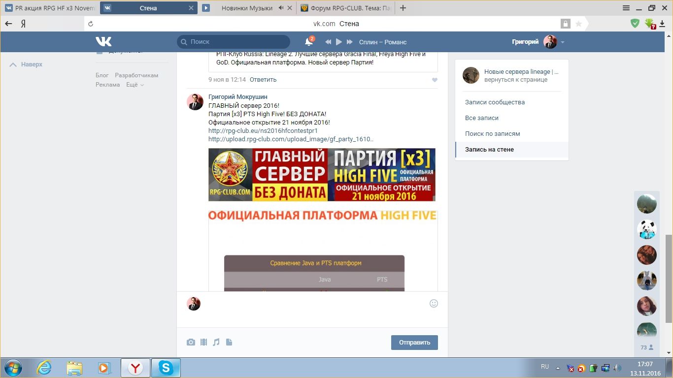Open the Григорий profile menu arrow
673x378 pixels.
(563, 42)
